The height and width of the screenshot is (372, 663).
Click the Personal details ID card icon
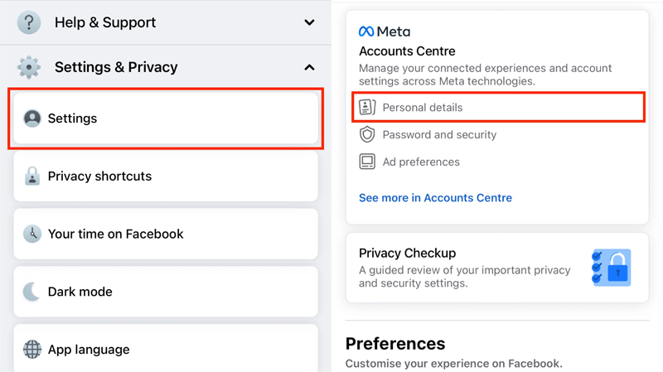pos(367,108)
